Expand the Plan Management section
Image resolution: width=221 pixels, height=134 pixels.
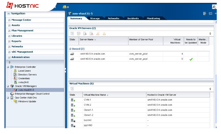pyautogui.click(x=9, y=31)
